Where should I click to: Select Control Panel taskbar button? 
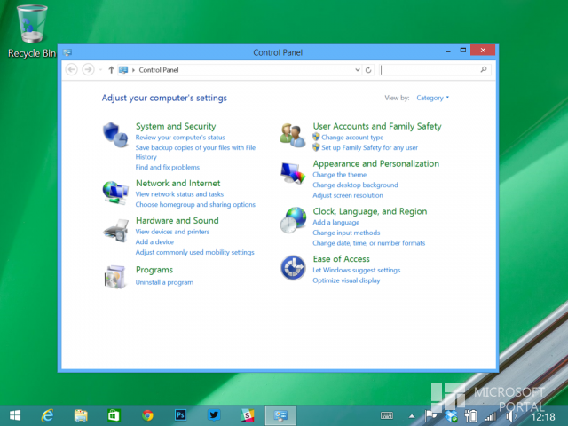[280, 415]
